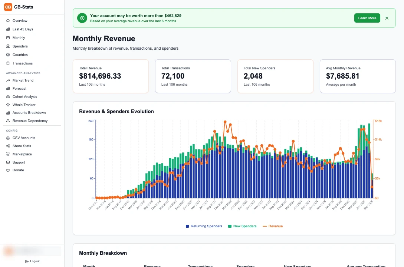
Task: Click the Forecast bar chart icon
Action: (8, 88)
